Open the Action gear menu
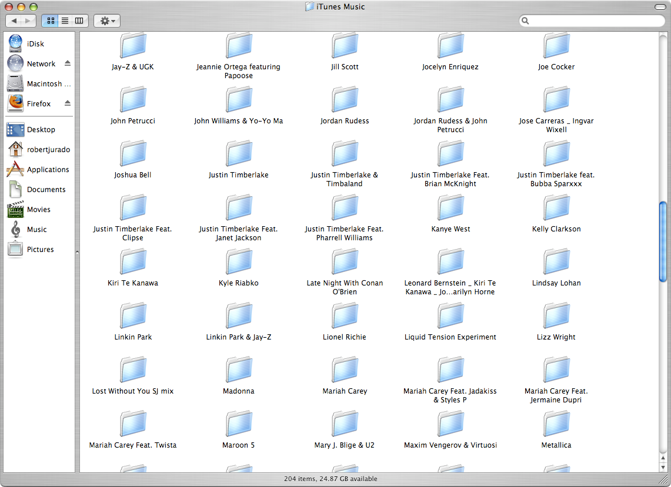 pyautogui.click(x=107, y=21)
